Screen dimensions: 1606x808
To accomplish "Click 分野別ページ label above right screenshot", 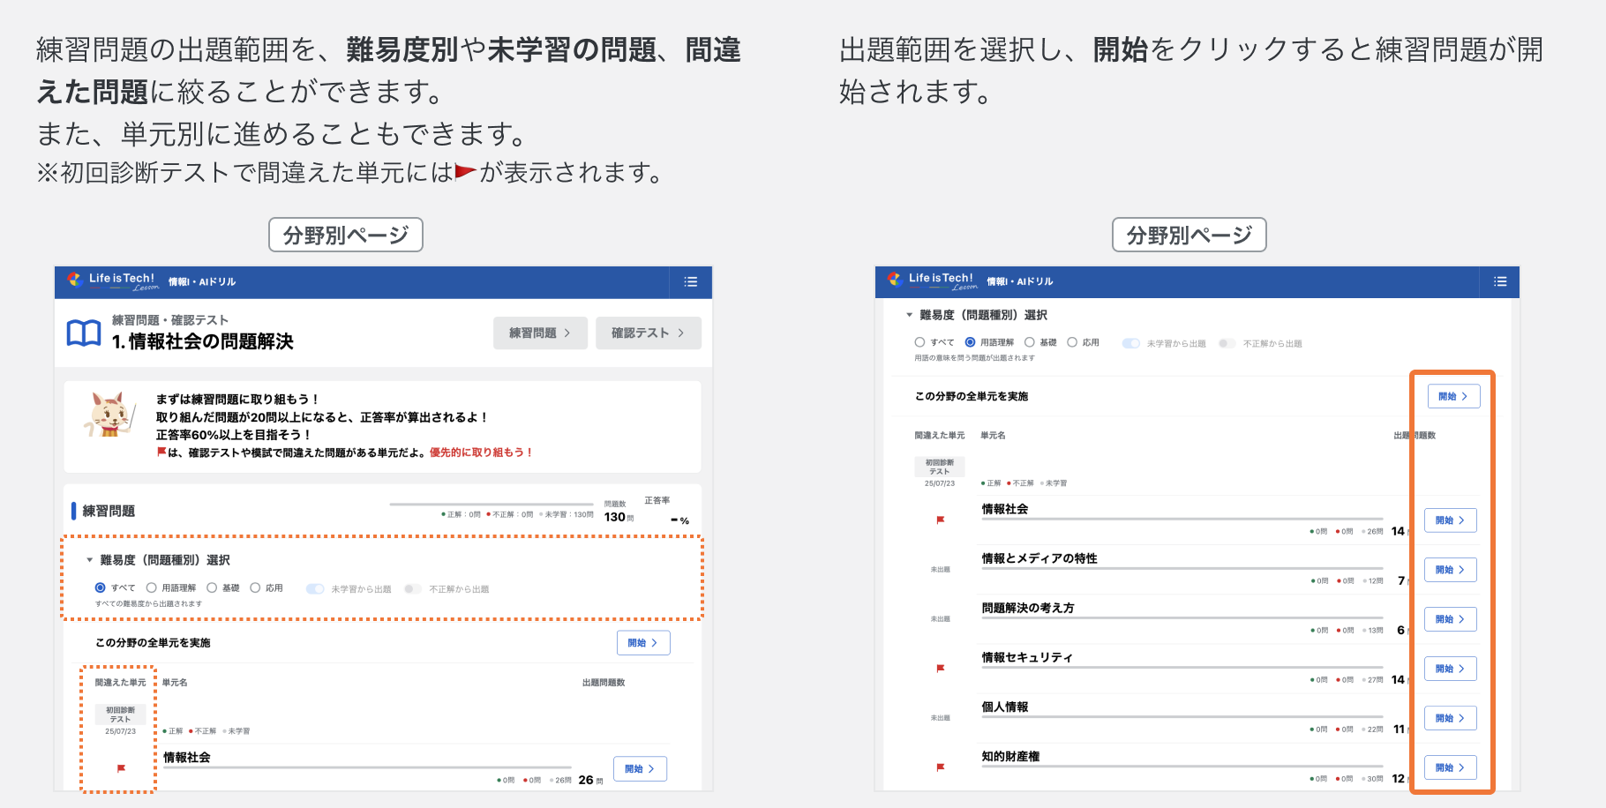I will point(1189,235).
